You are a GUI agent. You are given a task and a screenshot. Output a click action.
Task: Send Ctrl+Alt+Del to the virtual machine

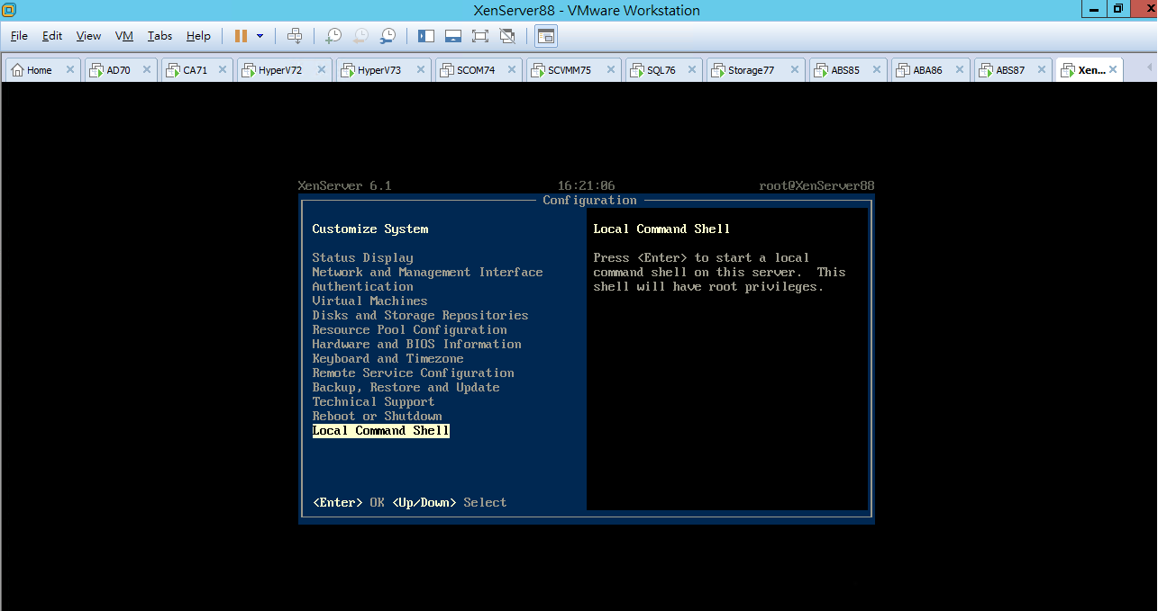295,36
